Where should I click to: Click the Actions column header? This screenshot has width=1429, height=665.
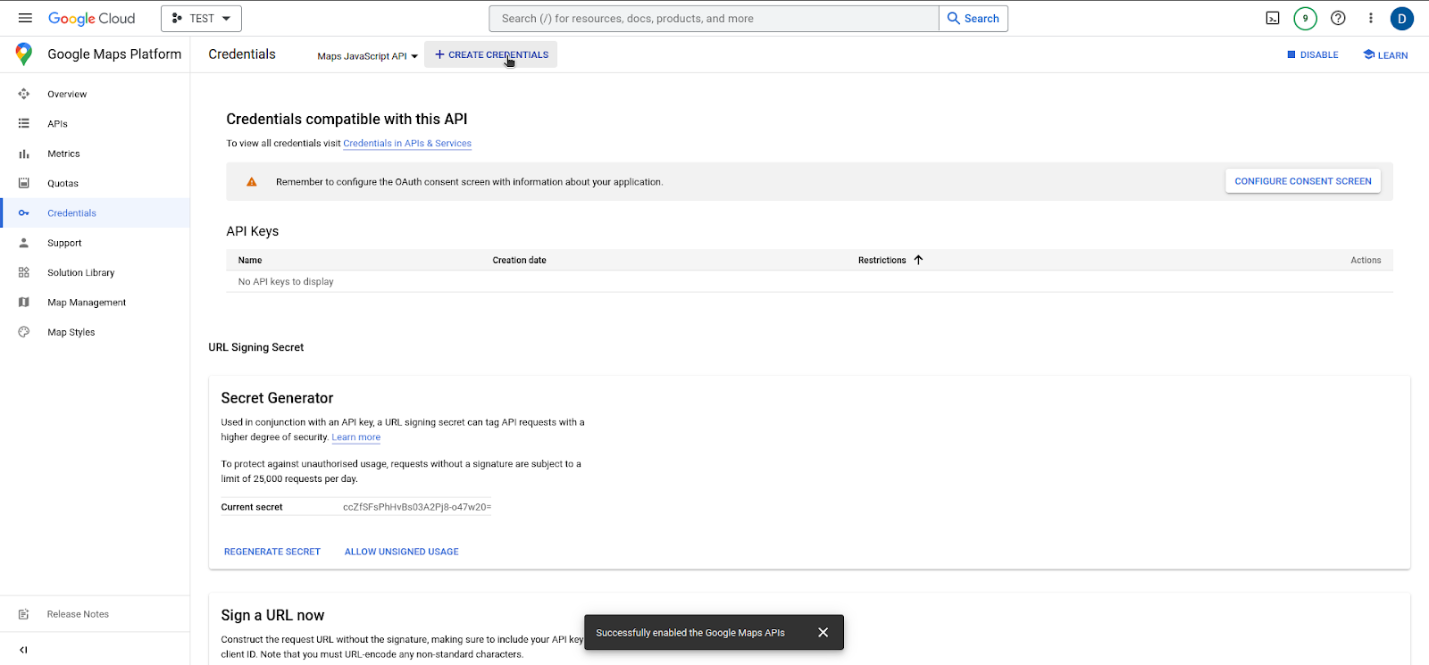pos(1366,261)
